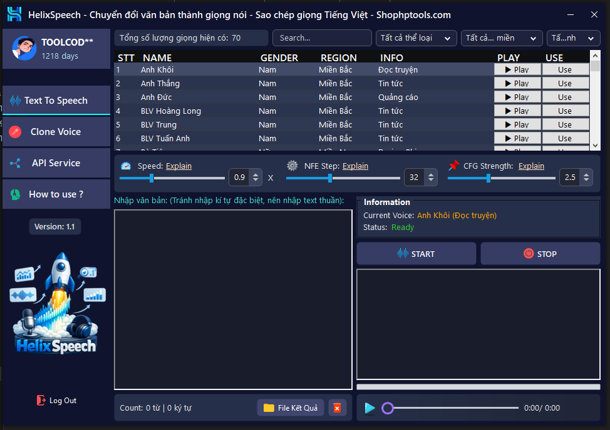Click the Speed slider handle
This screenshot has height=430, width=610.
(152, 178)
